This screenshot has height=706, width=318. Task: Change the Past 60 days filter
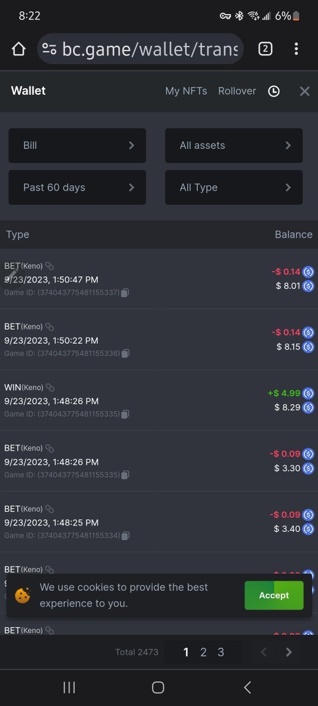click(x=77, y=187)
